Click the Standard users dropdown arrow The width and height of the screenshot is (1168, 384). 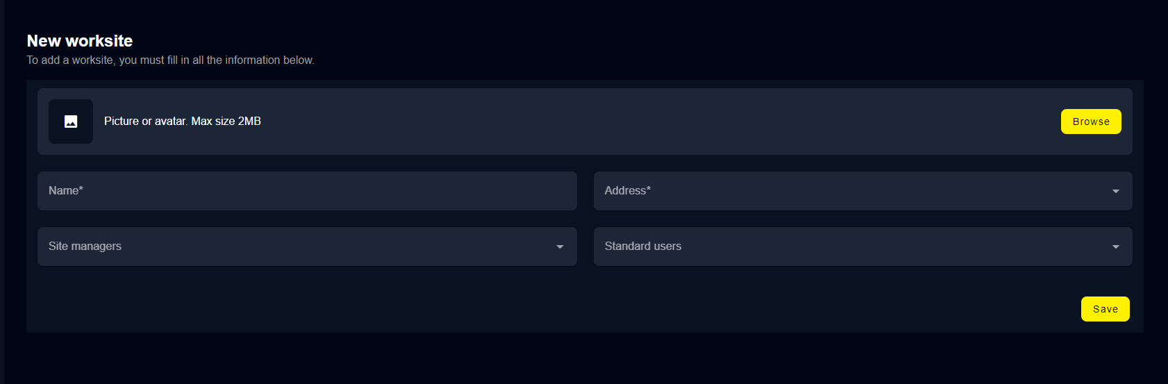pos(1115,247)
